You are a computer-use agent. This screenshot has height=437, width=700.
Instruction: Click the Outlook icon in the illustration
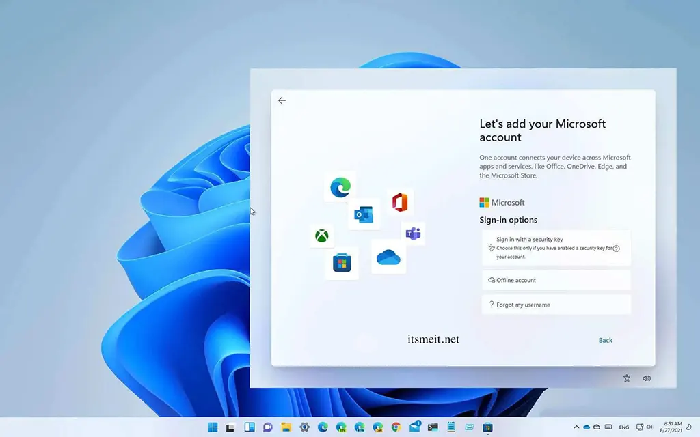363,214
